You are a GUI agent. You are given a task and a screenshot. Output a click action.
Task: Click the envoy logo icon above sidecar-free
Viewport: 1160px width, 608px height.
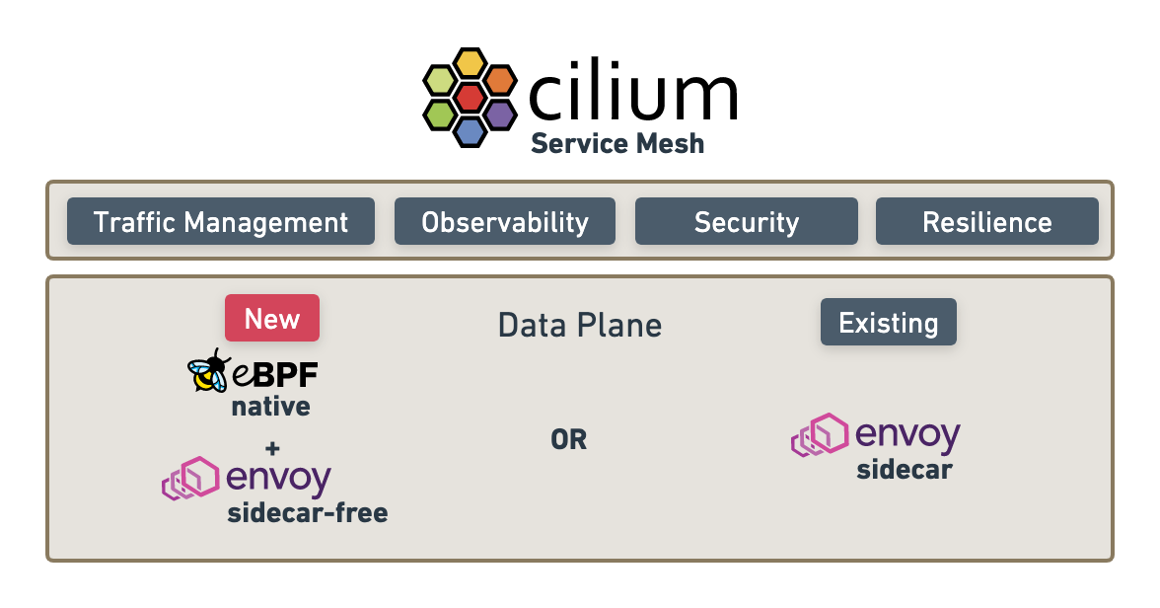click(190, 478)
